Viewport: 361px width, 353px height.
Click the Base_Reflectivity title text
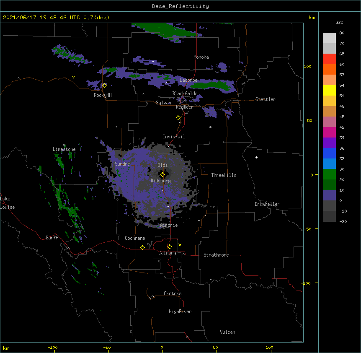tap(180, 6)
